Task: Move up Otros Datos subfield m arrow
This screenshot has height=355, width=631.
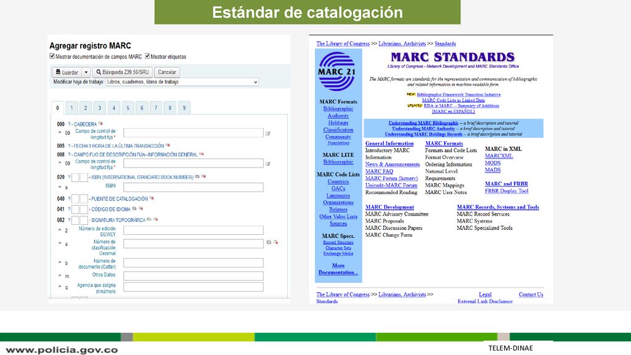Action: (x=60, y=275)
